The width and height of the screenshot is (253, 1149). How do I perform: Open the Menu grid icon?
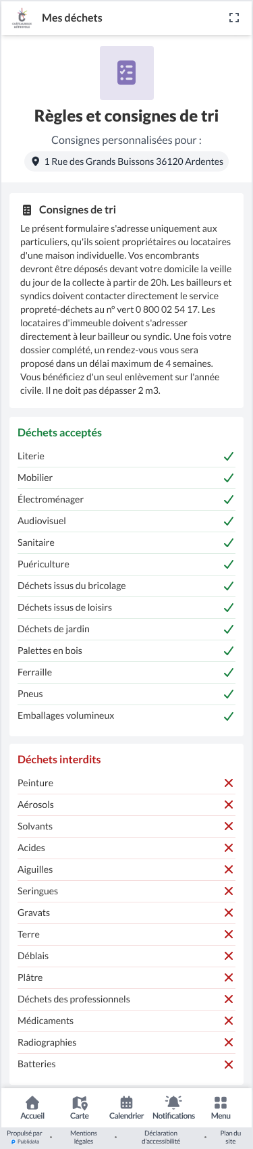[x=221, y=1102]
